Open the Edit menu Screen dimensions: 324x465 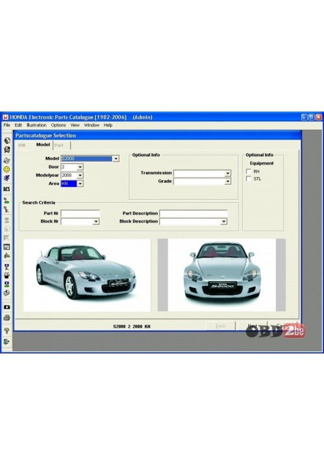pyautogui.click(x=18, y=125)
